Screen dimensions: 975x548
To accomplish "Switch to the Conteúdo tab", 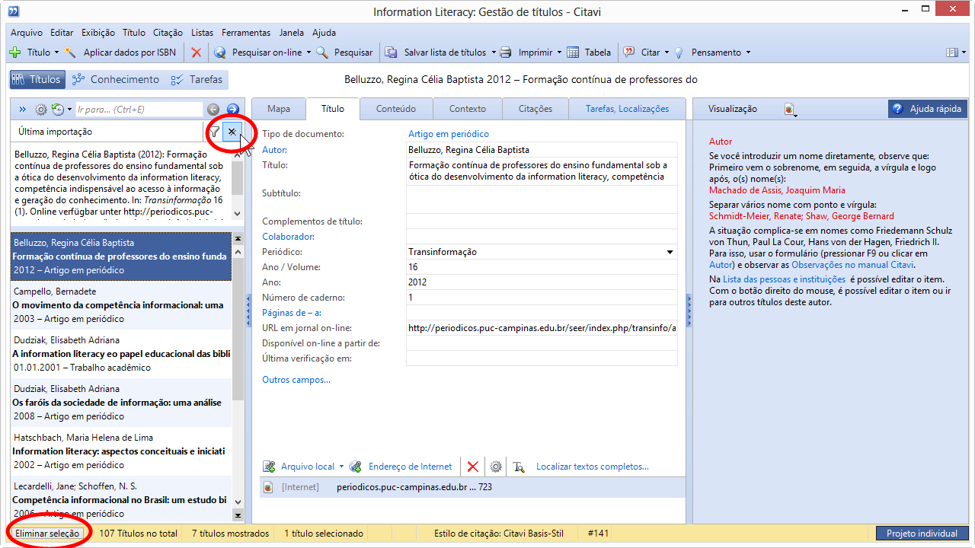I will [x=396, y=109].
